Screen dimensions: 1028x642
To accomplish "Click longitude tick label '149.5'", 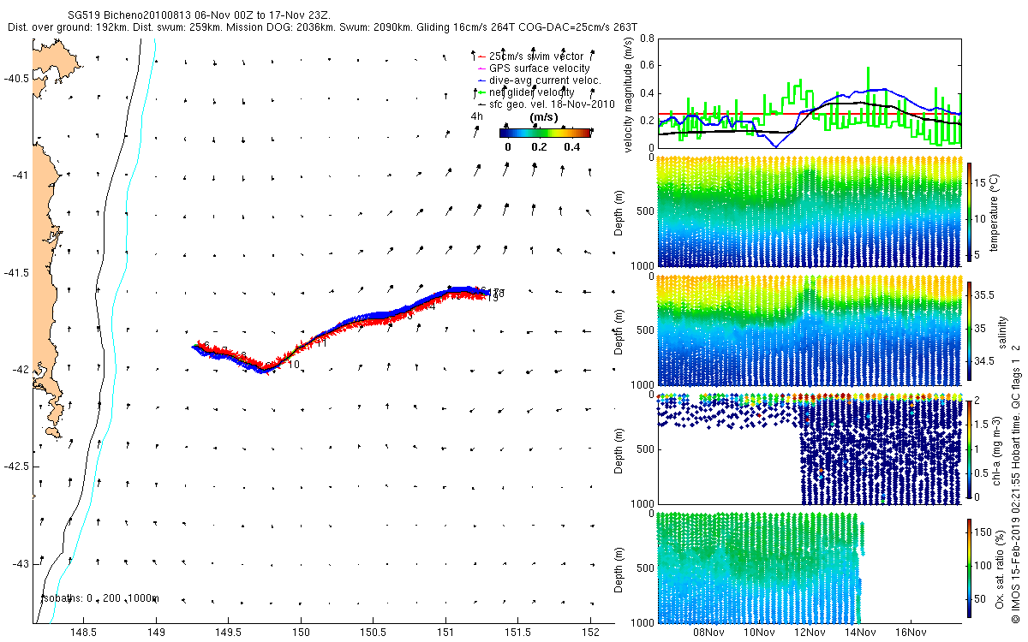I will point(228,633).
